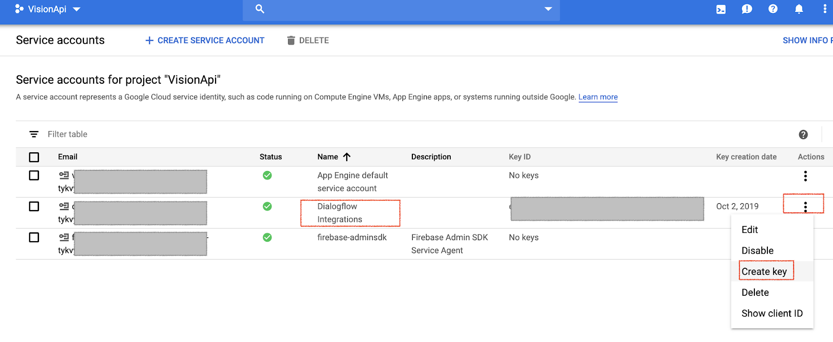Click the filter table icon
833x342 pixels.
click(x=34, y=134)
